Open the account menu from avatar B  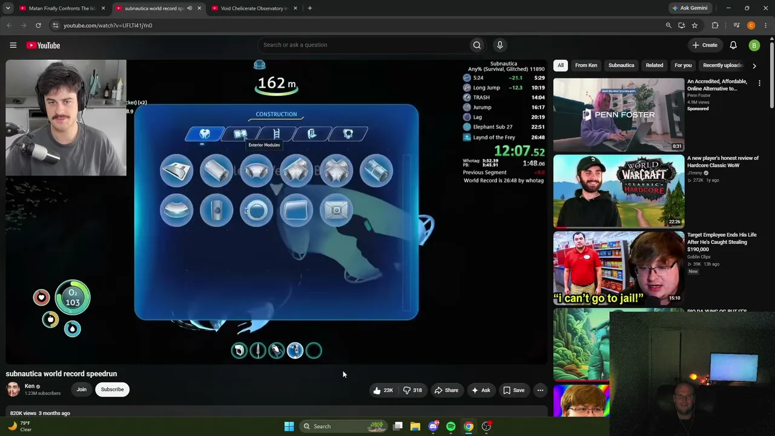pyautogui.click(x=754, y=45)
